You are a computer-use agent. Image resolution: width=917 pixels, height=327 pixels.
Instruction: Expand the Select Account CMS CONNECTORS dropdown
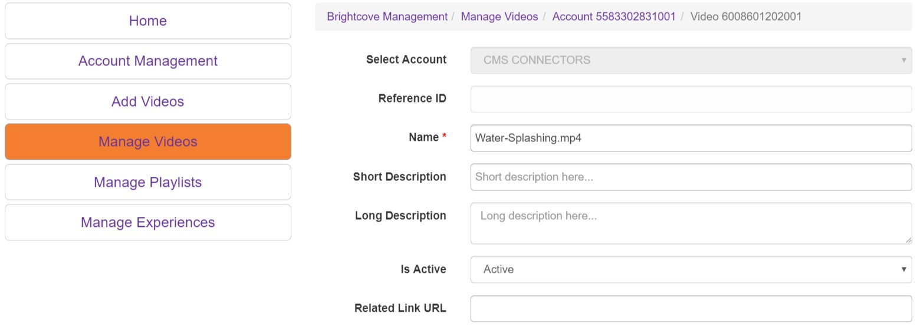(x=691, y=60)
